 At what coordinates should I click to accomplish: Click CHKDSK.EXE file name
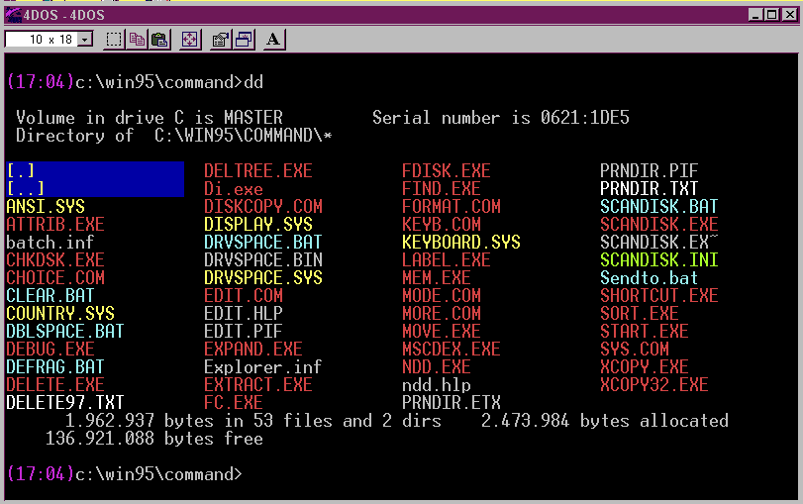(x=55, y=259)
